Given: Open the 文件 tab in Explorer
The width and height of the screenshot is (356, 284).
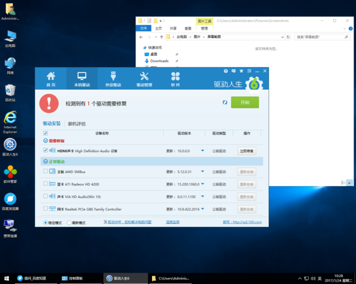Looking at the screenshot, I should point(144,28).
